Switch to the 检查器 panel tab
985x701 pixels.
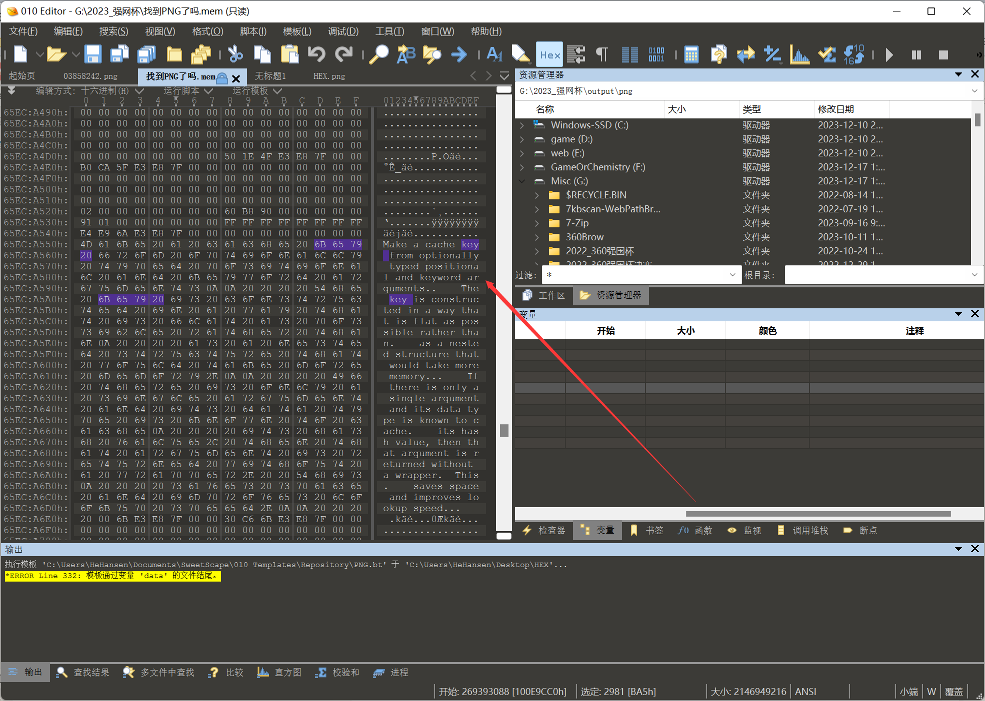pos(544,530)
